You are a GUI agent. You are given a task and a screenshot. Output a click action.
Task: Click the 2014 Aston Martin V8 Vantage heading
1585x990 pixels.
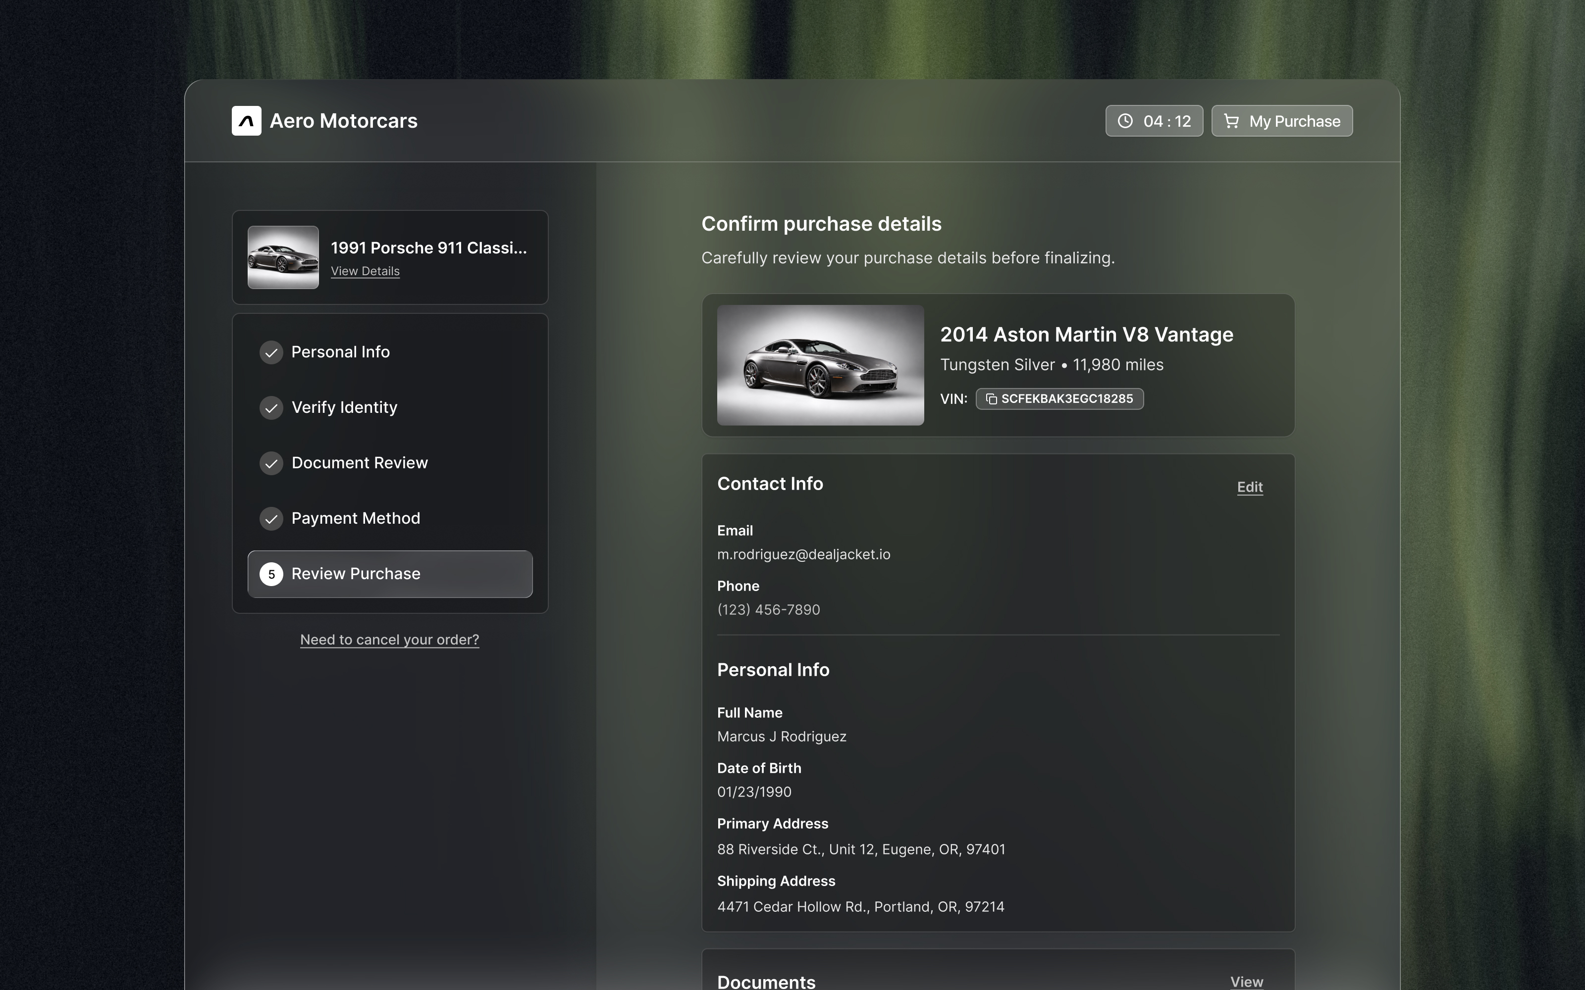[x=1087, y=335]
